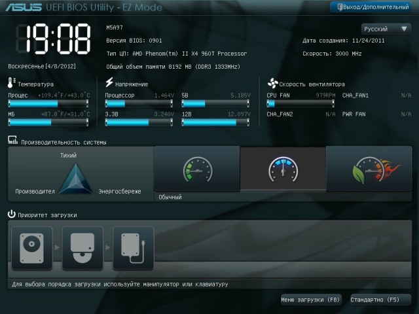Click the Версия BIOS: 0901 text
Viewport: 419px width, 314px height.
click(134, 41)
